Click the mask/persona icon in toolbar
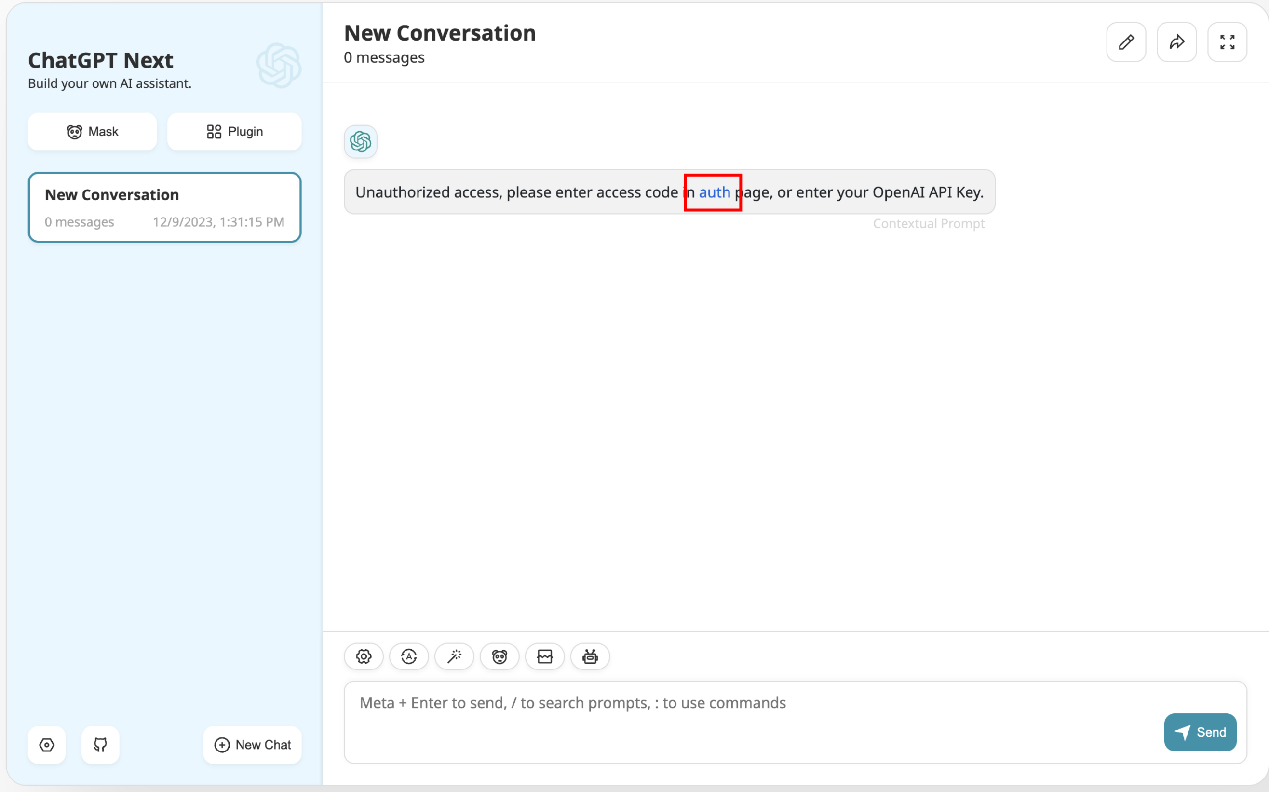Viewport: 1269px width, 792px height. (x=499, y=656)
